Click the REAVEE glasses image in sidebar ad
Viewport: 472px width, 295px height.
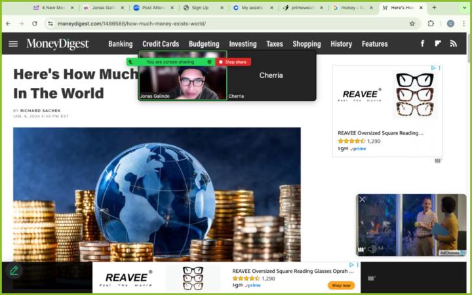(x=415, y=94)
